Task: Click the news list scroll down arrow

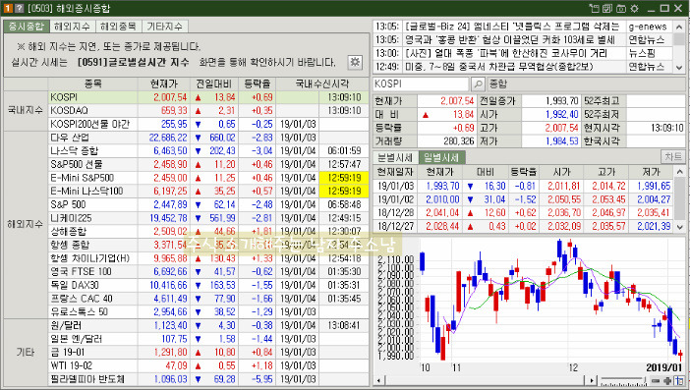Action: pyautogui.click(x=679, y=67)
